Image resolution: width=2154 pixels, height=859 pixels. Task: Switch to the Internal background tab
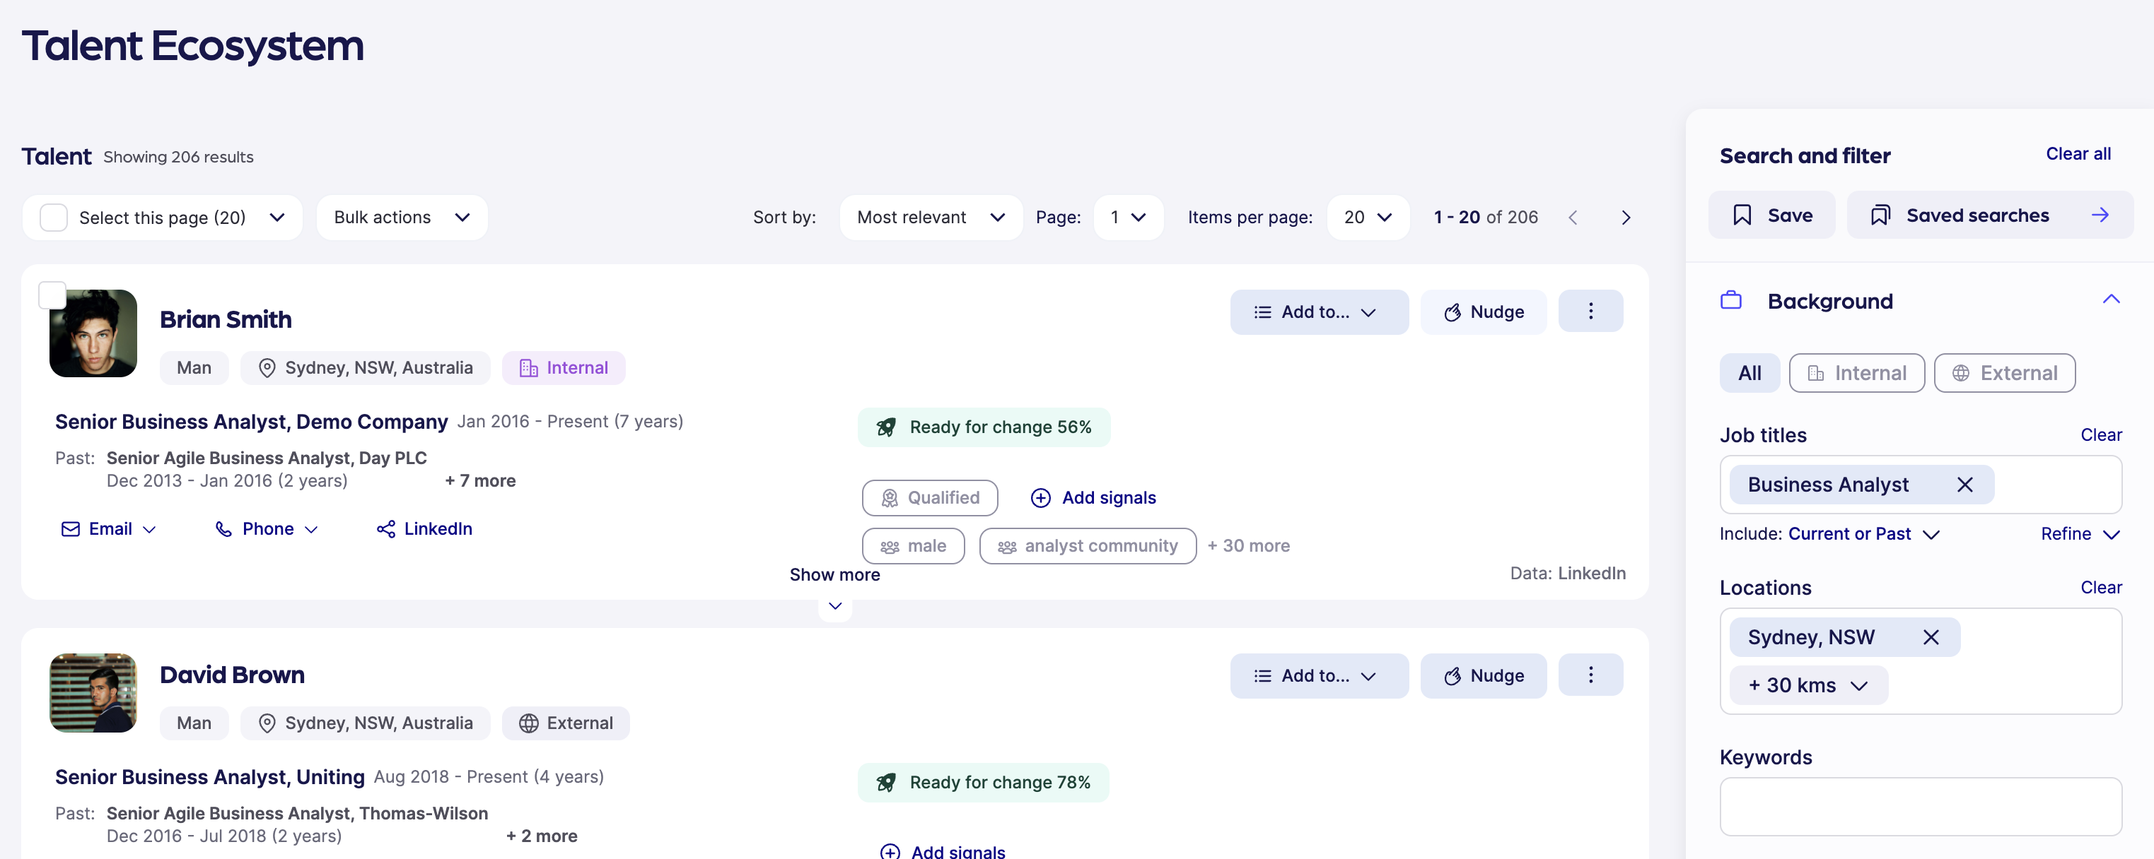(x=1856, y=374)
